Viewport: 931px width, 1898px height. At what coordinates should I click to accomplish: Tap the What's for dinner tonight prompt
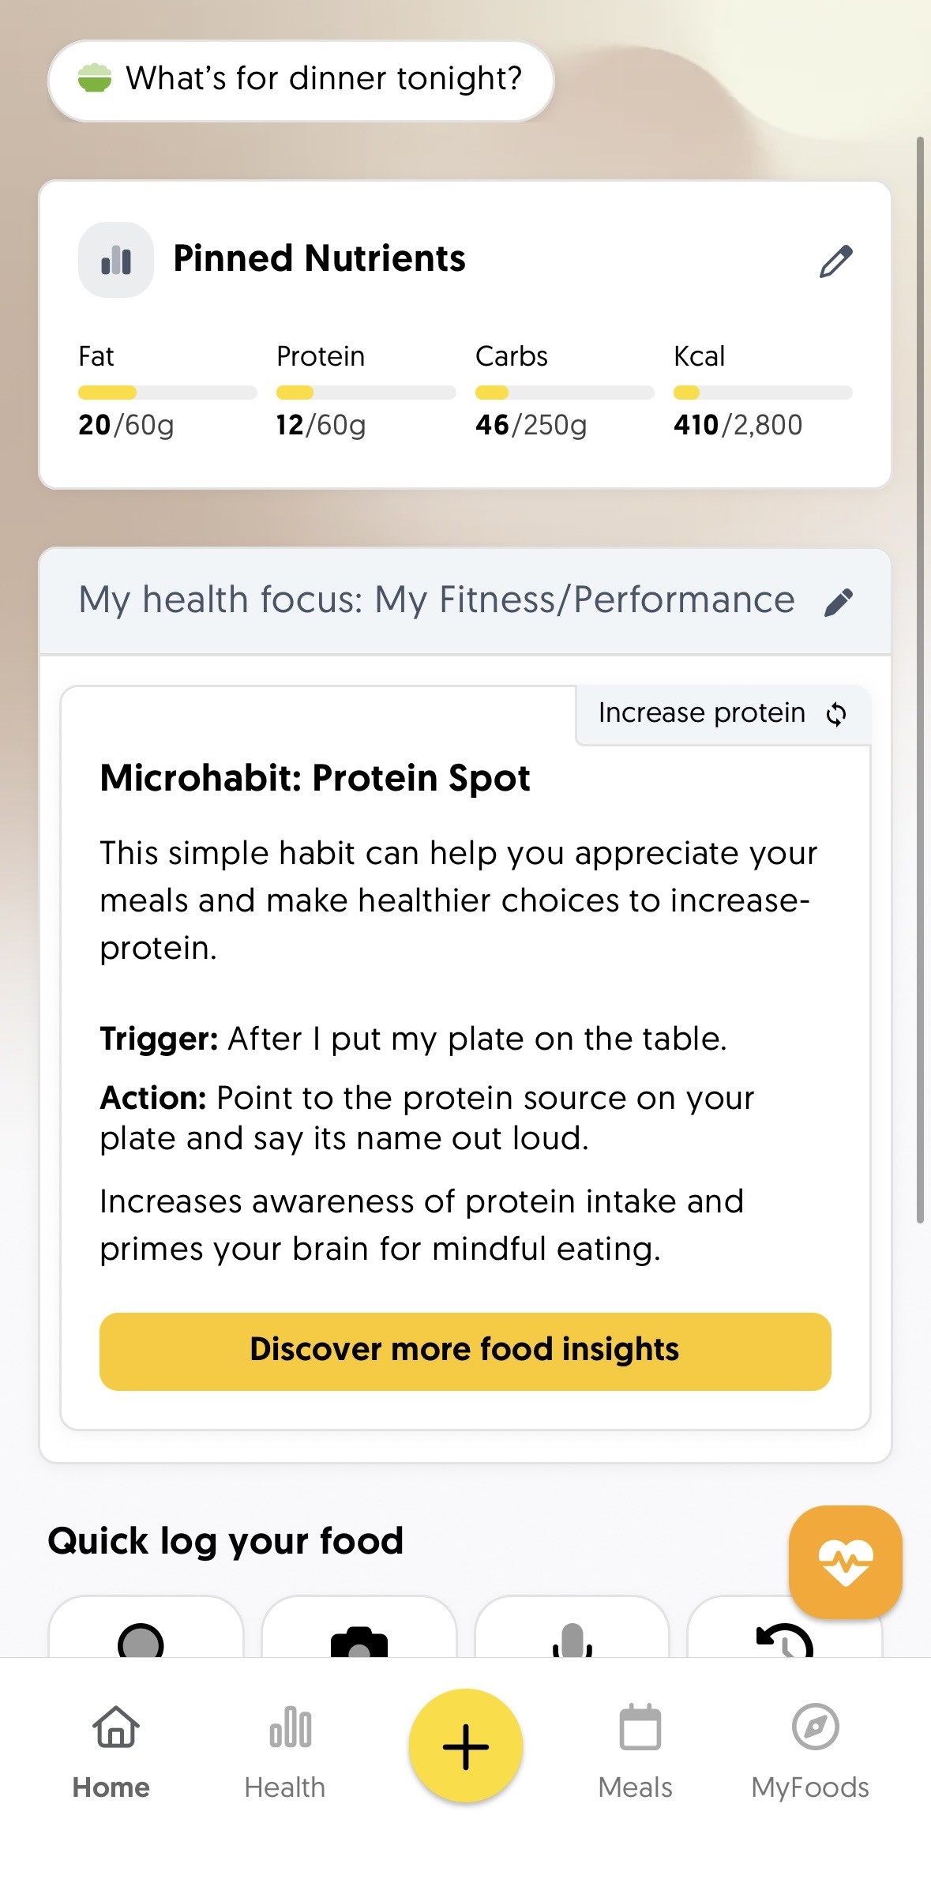[x=301, y=81]
